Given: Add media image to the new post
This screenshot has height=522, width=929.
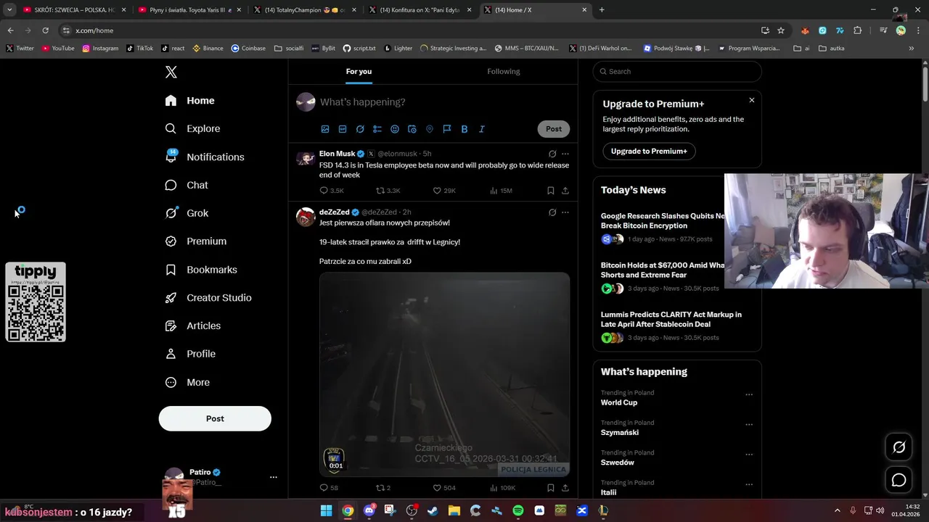Looking at the screenshot, I should coord(325,129).
